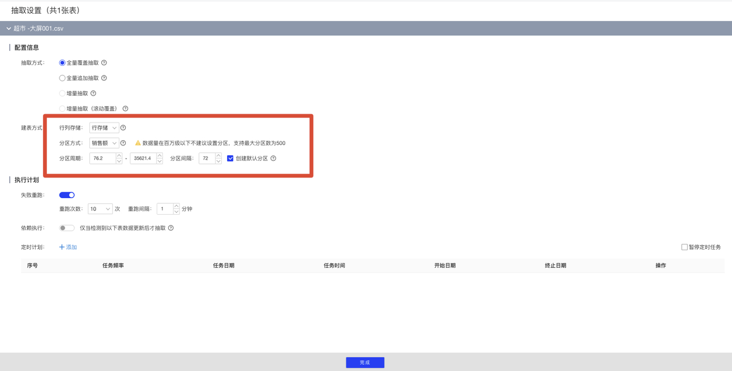Enable the 依赖执行 toggle switch

(x=67, y=228)
